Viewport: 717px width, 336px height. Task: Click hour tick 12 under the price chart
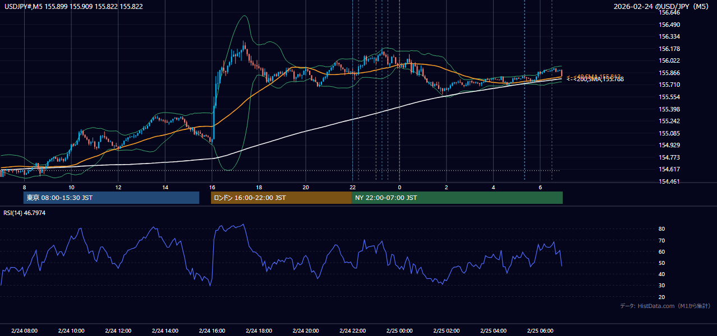click(x=118, y=187)
